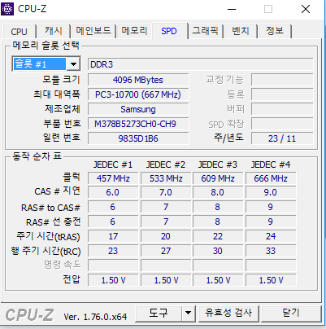326x329 pixels.
Task: Click the 모듈 크기 label
Action: point(61,80)
